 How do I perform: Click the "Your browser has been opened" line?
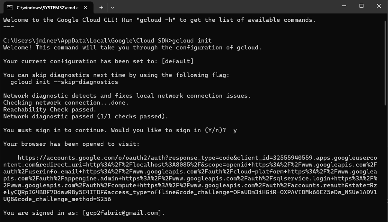tap(71, 144)
